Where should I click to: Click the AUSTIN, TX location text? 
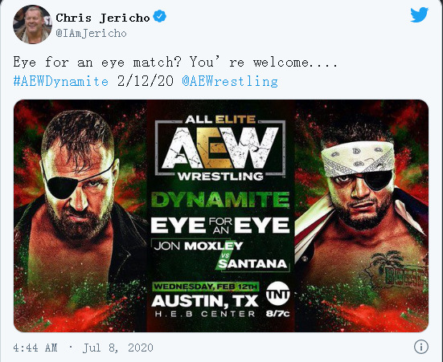[205, 301]
